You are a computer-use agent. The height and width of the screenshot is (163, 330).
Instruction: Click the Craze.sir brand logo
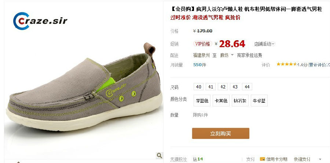pos(40,21)
